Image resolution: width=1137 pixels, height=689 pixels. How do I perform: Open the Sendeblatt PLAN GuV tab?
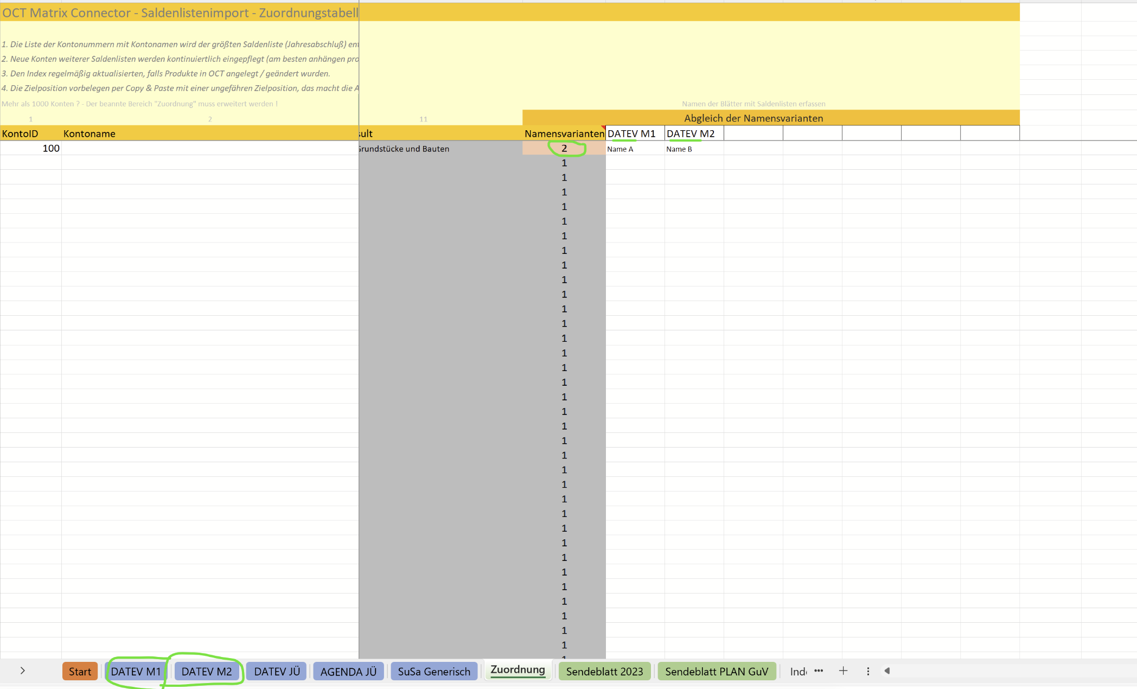tap(717, 672)
